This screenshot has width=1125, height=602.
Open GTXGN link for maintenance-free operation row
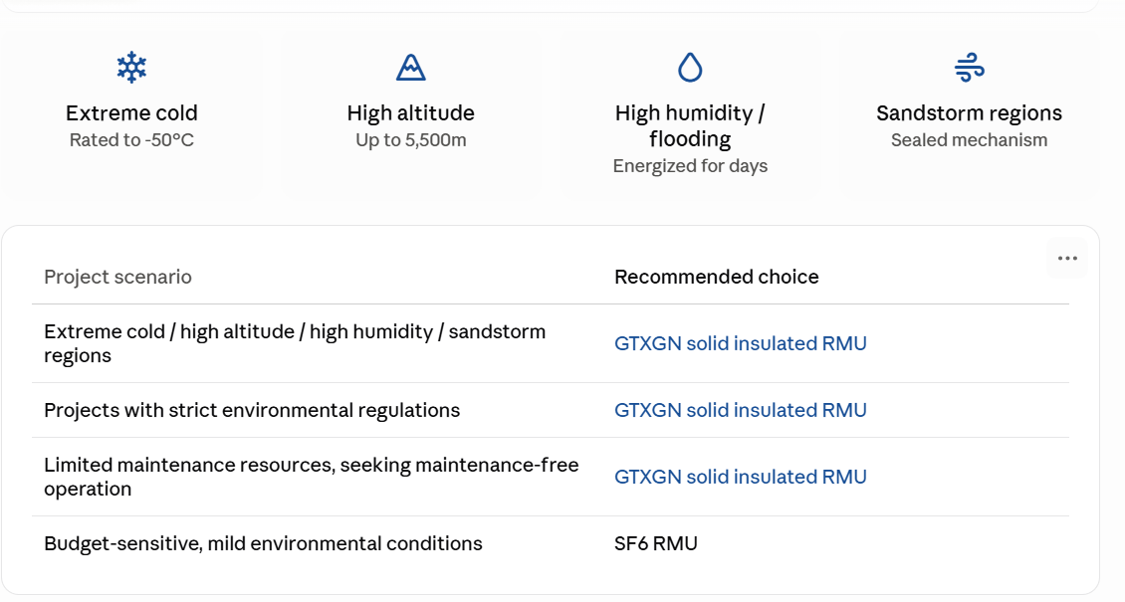pos(741,477)
